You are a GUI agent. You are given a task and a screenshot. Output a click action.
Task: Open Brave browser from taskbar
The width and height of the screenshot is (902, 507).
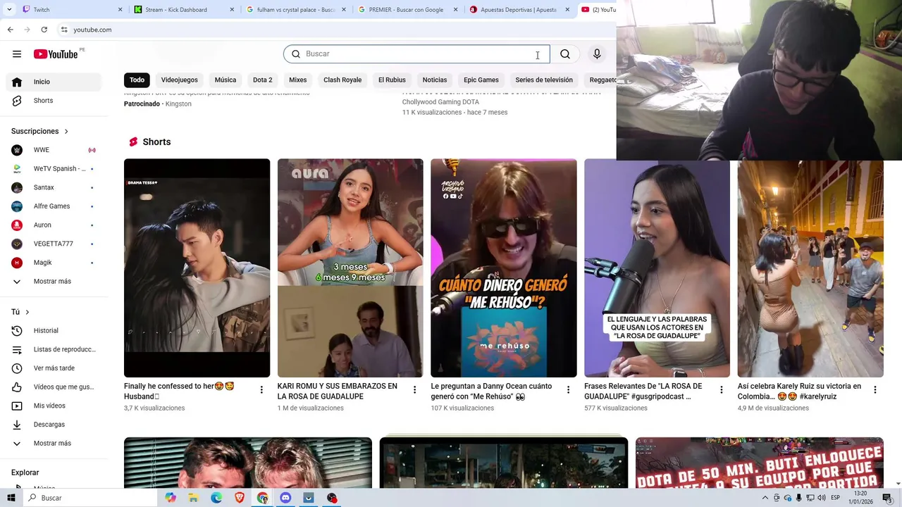[240, 498]
